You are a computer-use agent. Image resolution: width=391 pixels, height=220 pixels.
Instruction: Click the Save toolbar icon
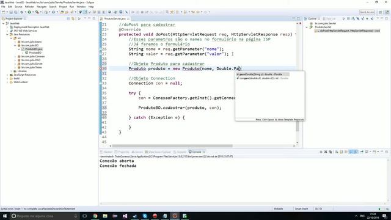pos(11,12)
